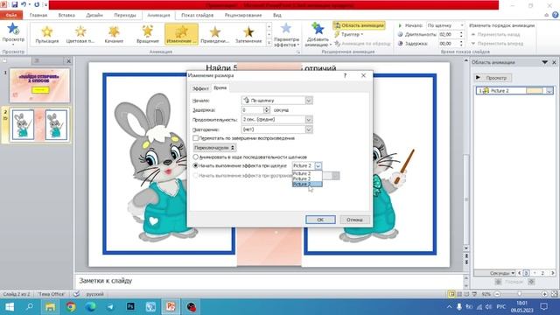Click the Длительность spinner in ribbon

(461, 34)
